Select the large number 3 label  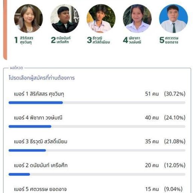pyautogui.click(x=89, y=40)
